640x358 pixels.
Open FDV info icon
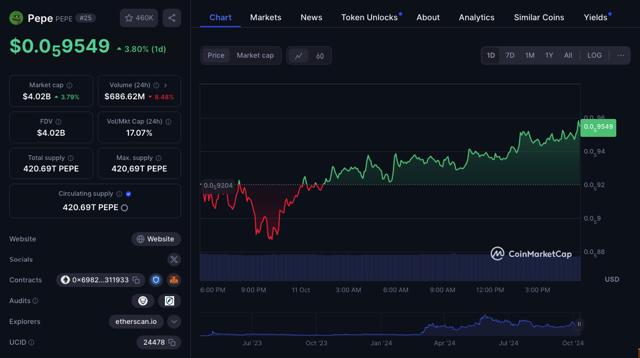[x=58, y=122]
